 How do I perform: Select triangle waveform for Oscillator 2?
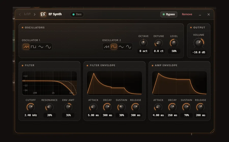tap(121, 47)
